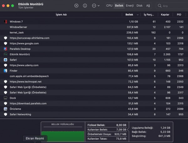Click the Ekran Resmi tooltip label
The height and width of the screenshot is (143, 188).
[35, 138]
